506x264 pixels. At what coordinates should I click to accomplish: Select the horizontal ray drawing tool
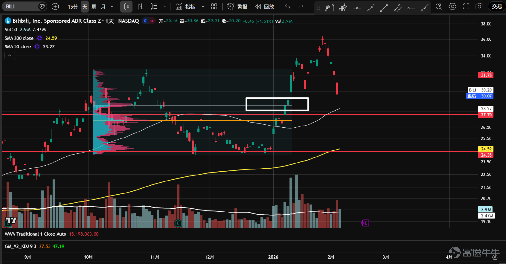click(411, 8)
